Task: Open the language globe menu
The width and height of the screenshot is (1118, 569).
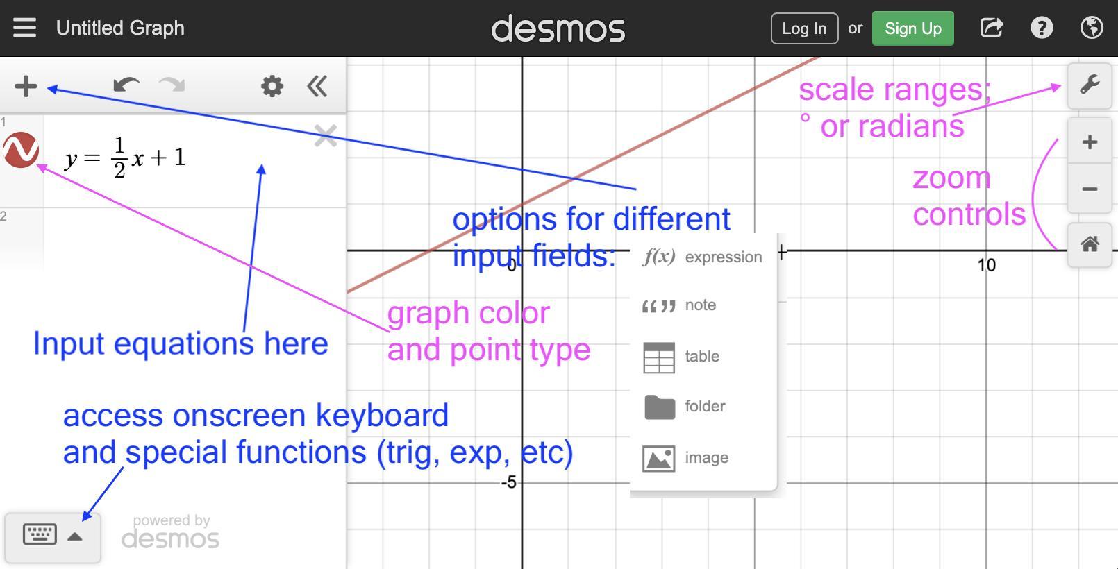Action: pyautogui.click(x=1092, y=28)
